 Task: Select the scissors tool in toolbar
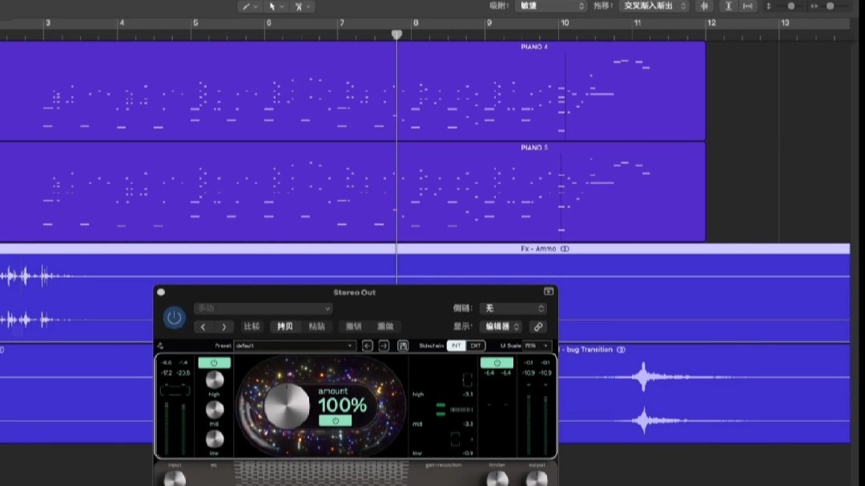pyautogui.click(x=299, y=6)
